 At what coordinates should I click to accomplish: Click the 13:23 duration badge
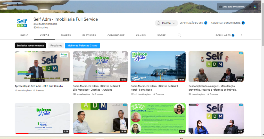(123, 80)
